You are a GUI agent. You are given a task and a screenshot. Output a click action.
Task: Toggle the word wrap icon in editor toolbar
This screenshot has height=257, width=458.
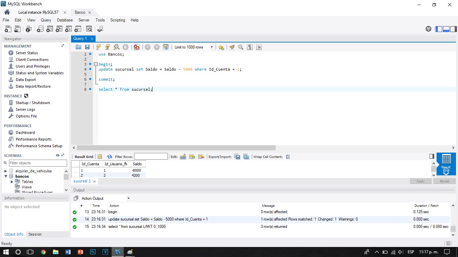tap(259, 47)
